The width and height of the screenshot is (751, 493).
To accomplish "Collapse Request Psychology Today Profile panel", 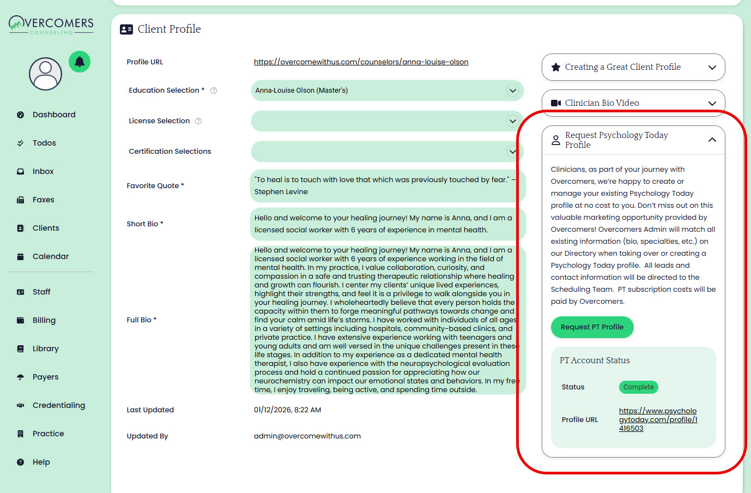I will tap(633, 140).
